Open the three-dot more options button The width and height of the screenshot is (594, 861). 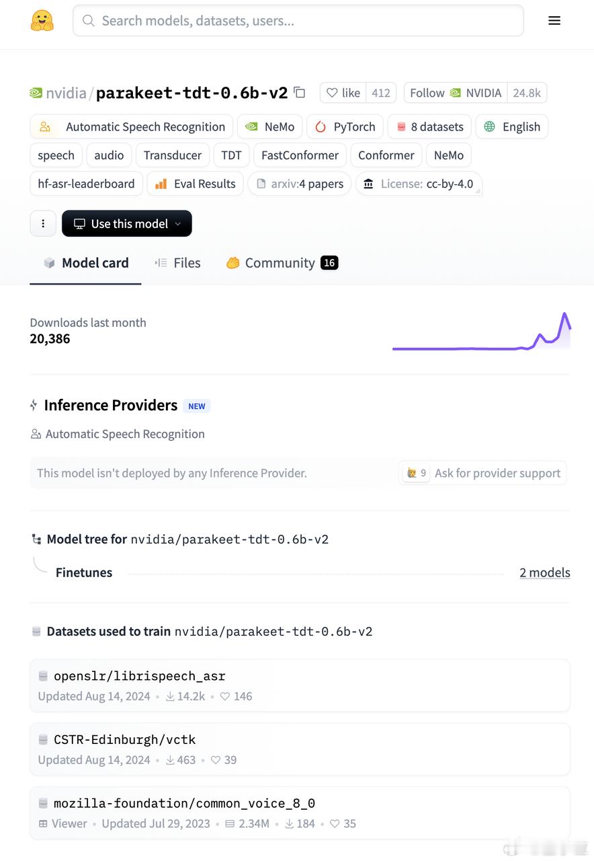[43, 223]
